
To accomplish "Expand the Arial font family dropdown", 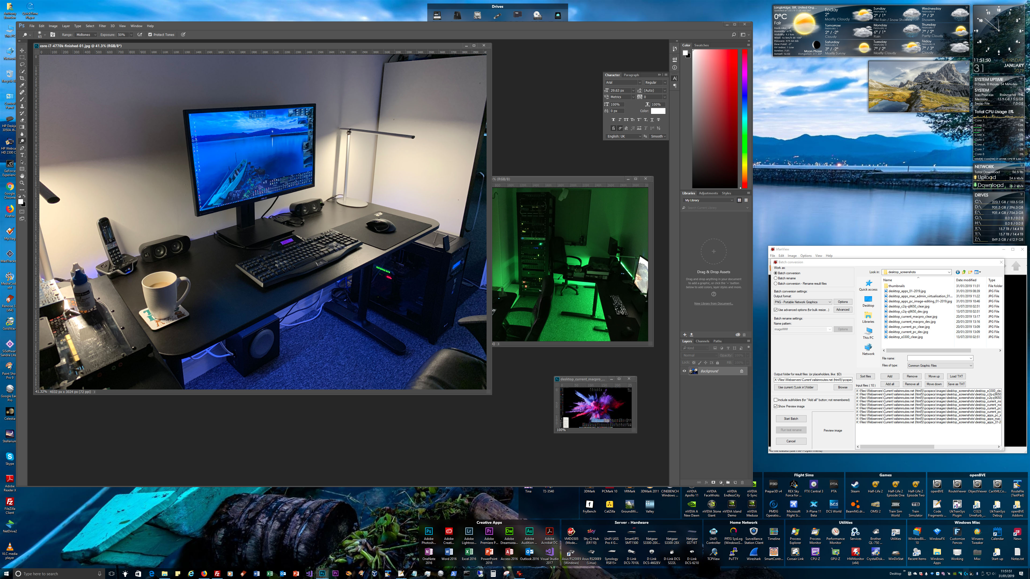I will [x=639, y=83].
